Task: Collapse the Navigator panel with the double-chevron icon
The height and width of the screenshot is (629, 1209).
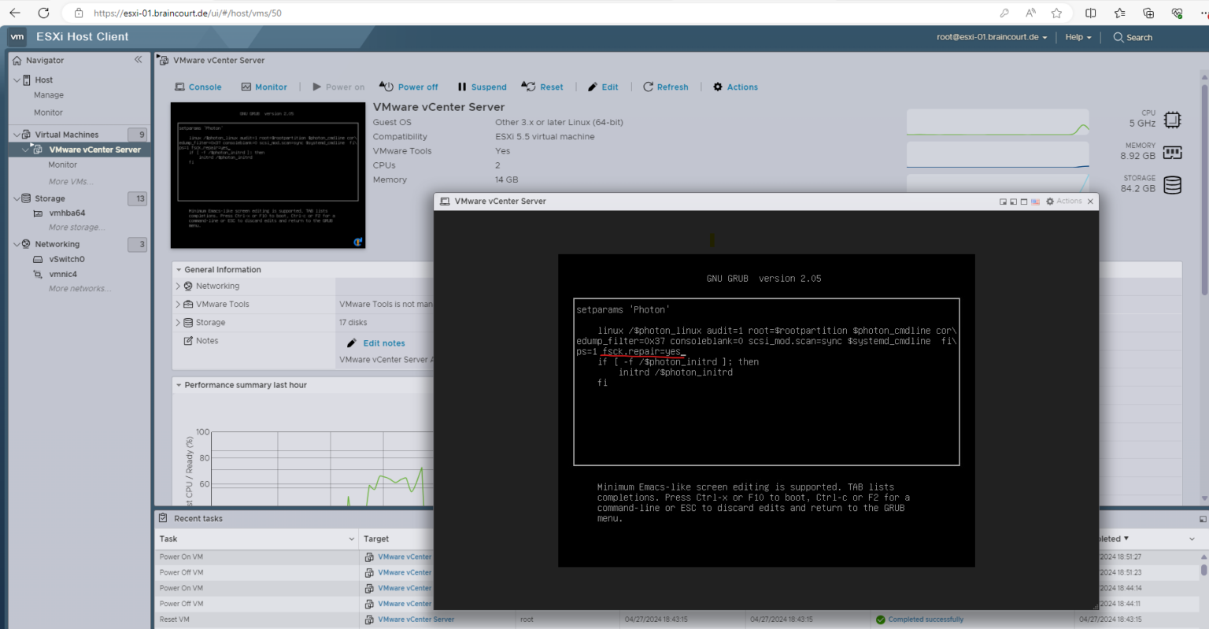Action: (138, 60)
